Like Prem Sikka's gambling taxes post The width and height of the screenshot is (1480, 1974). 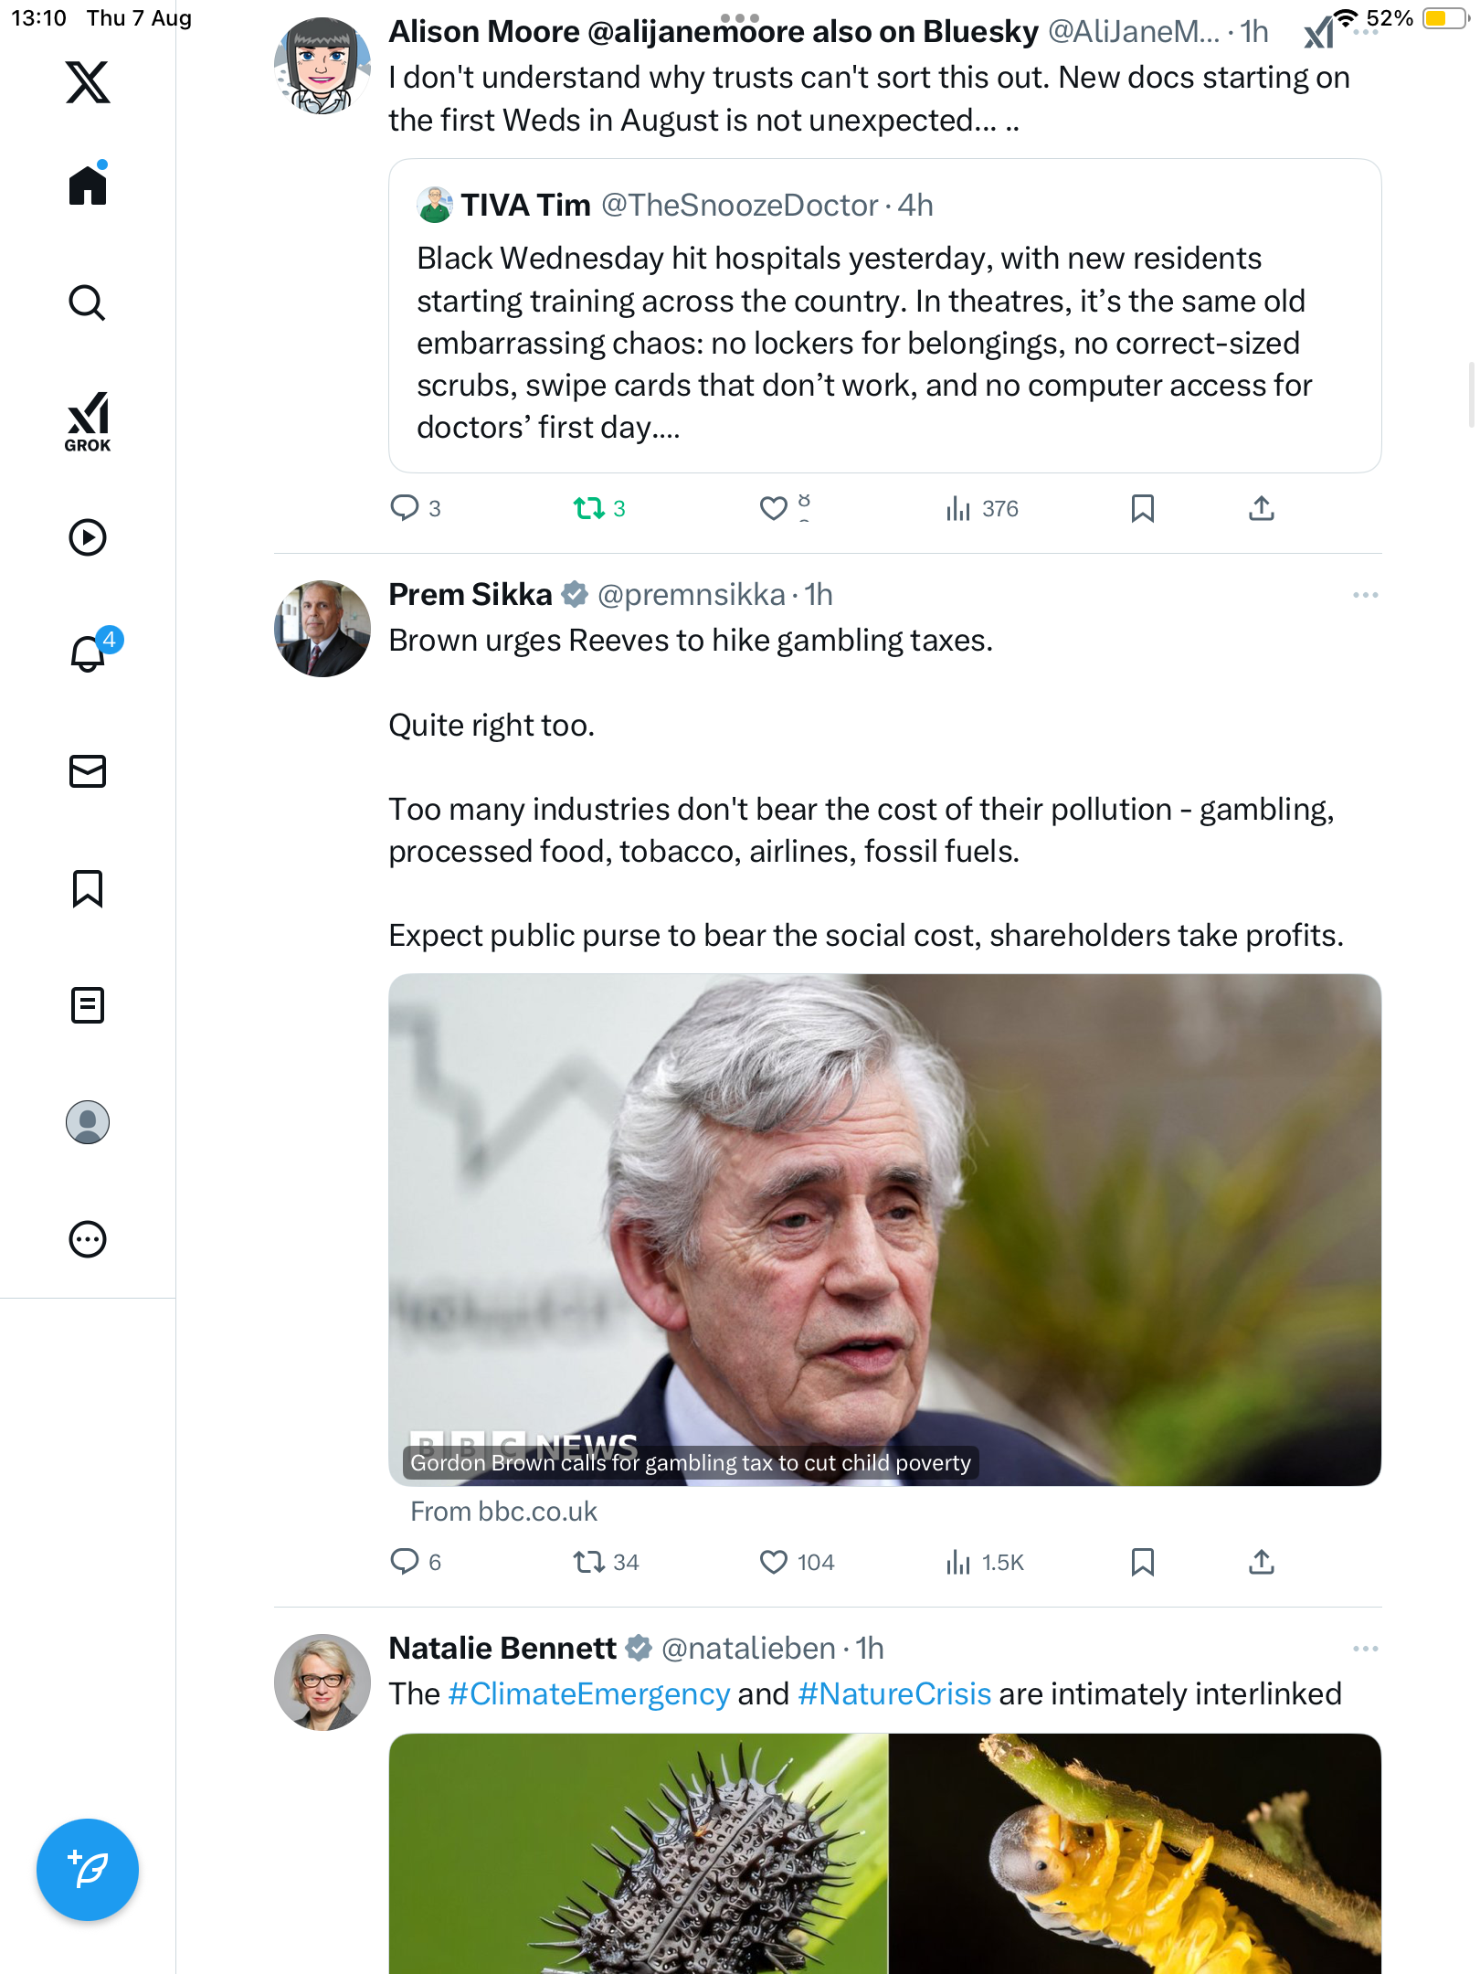[774, 1562]
